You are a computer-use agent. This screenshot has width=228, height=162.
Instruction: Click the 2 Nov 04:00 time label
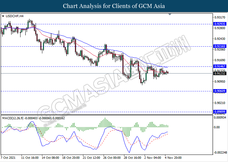pos(153,157)
